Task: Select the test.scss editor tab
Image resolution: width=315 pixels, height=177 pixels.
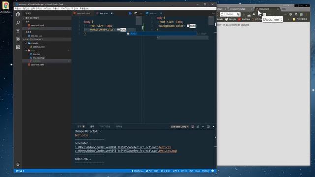Action: coord(104,13)
